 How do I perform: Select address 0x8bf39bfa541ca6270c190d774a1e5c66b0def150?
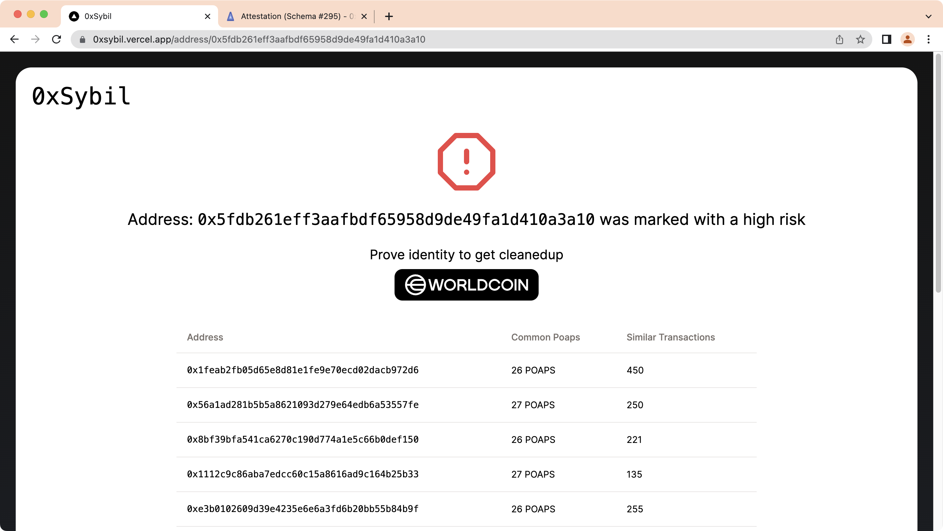point(303,440)
